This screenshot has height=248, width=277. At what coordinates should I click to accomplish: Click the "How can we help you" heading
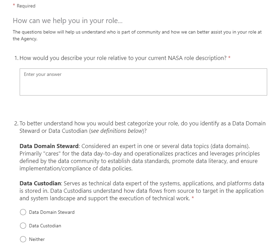68,21
